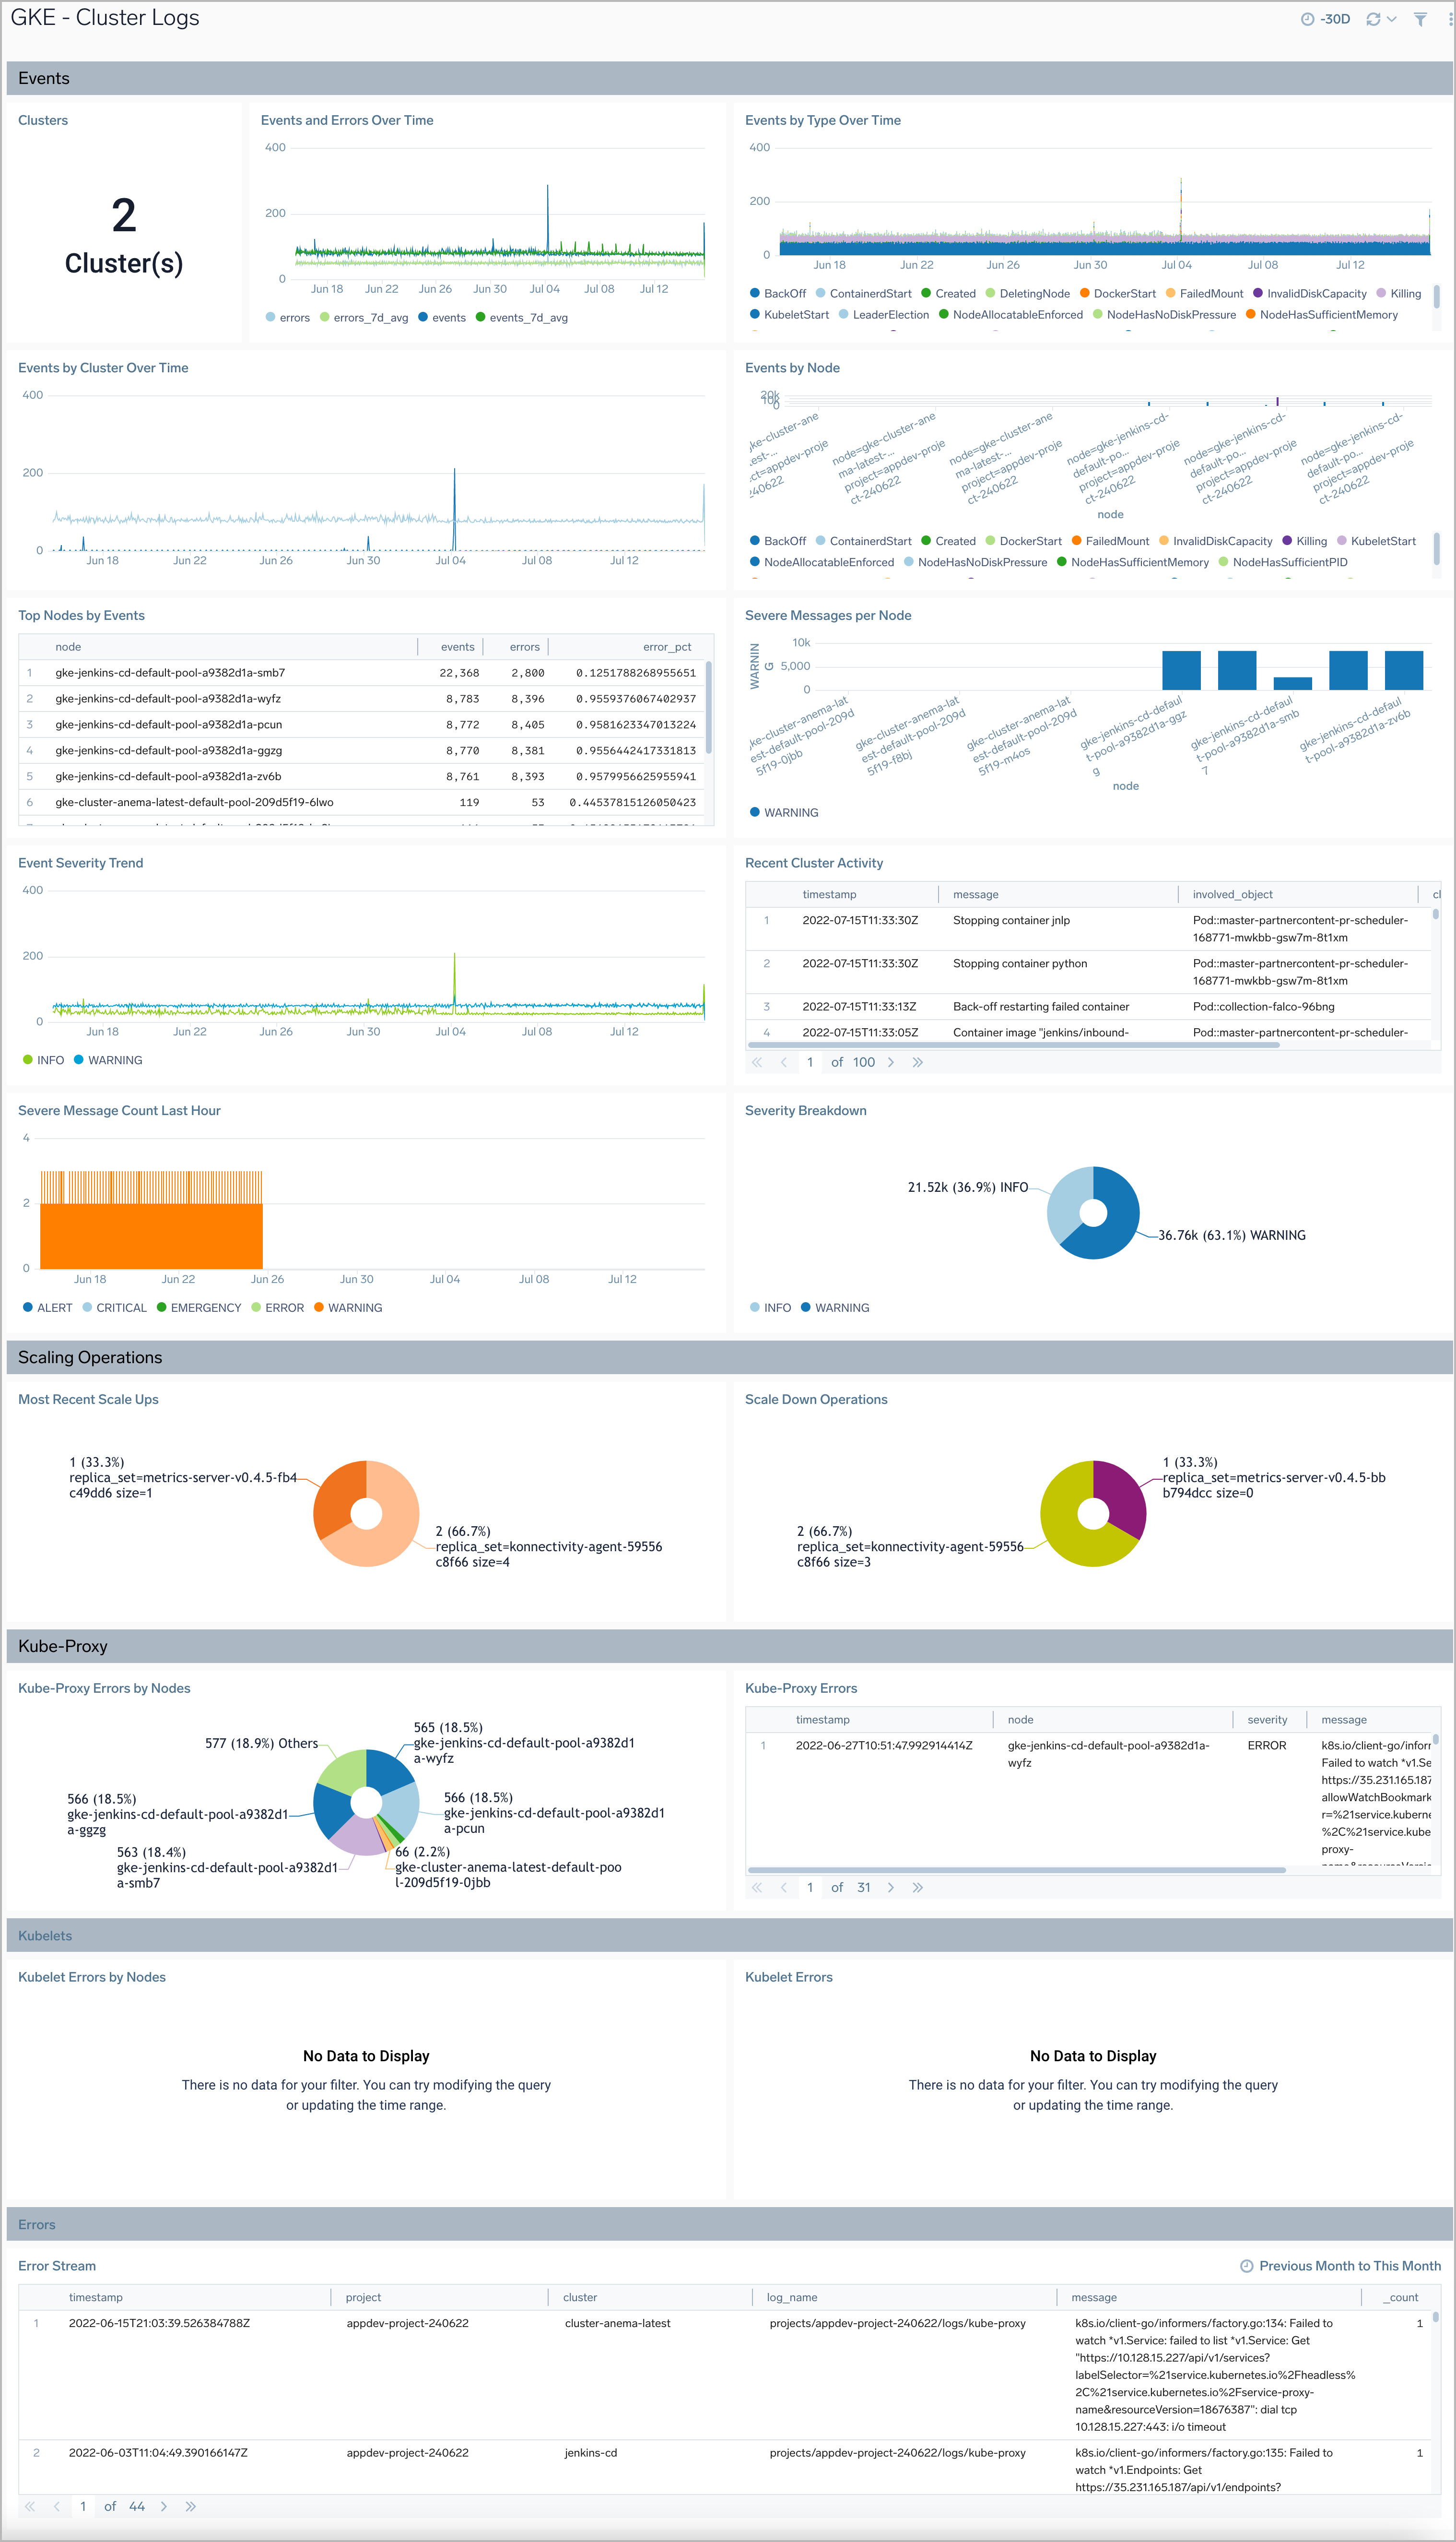
Task: Click the page number field in Error Stream
Action: (x=83, y=2506)
